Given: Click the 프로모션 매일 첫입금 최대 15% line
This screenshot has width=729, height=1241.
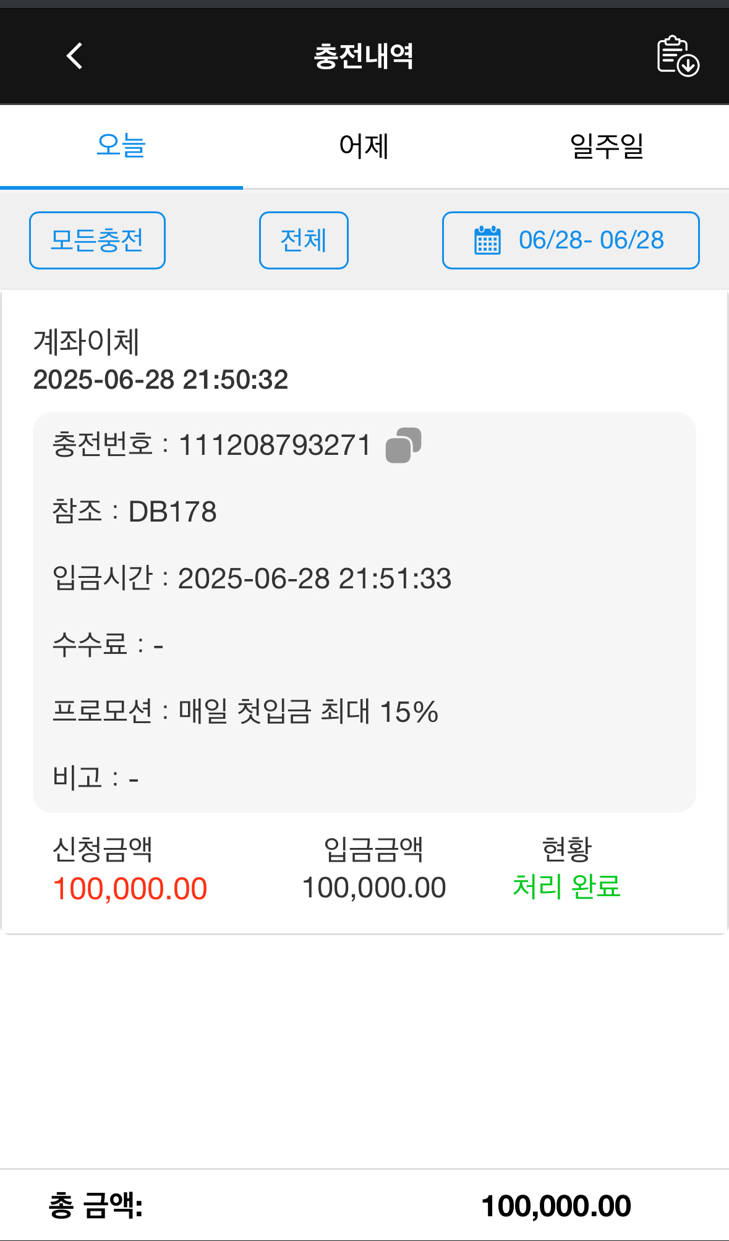Looking at the screenshot, I should tap(245, 711).
